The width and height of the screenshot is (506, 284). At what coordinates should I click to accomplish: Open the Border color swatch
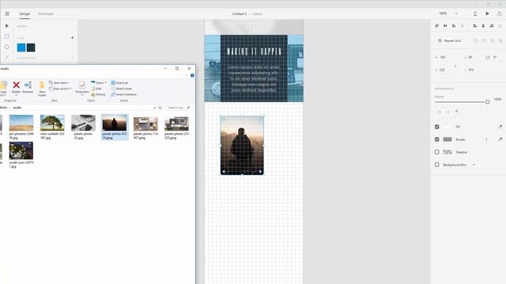click(x=447, y=140)
